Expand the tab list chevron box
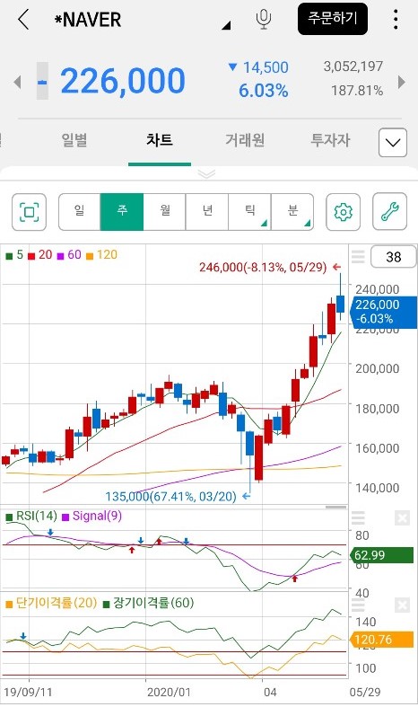 click(x=393, y=143)
